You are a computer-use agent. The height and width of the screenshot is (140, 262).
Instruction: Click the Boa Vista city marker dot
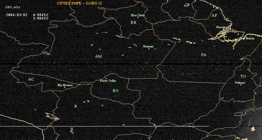coord(138,17)
